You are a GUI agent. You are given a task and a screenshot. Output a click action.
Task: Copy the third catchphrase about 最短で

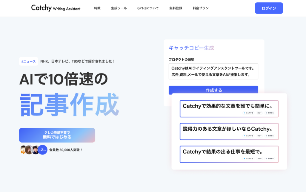[259, 159]
